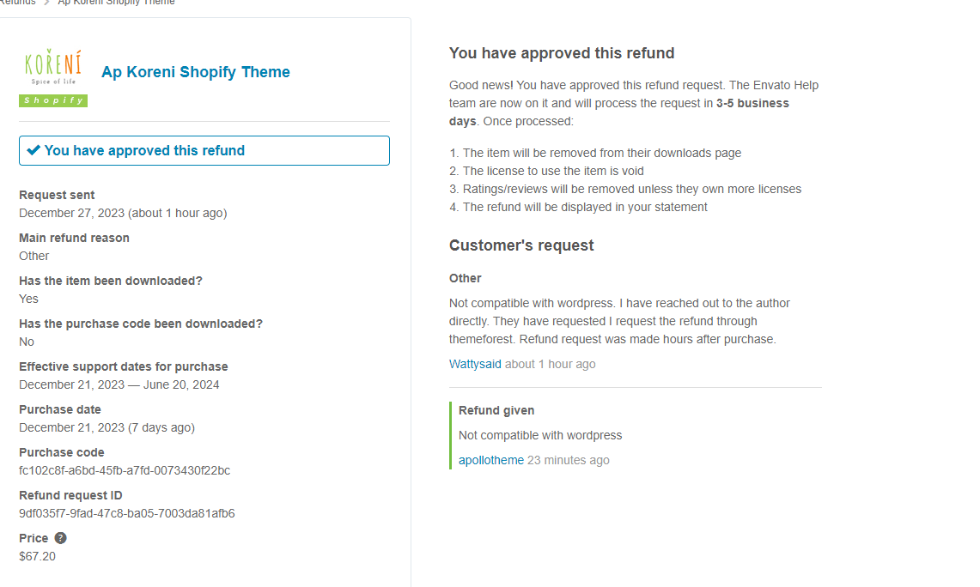Click the customer's Not compatible with wordpress message
980x587 pixels.
click(x=619, y=321)
